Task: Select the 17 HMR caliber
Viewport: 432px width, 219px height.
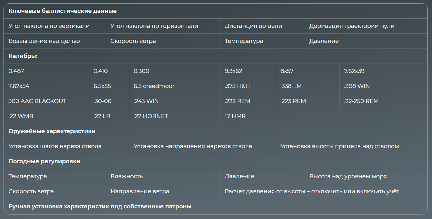Action: (235, 116)
